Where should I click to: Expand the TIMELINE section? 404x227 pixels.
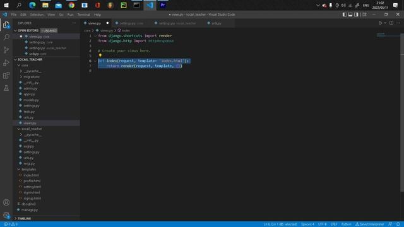coord(15,219)
